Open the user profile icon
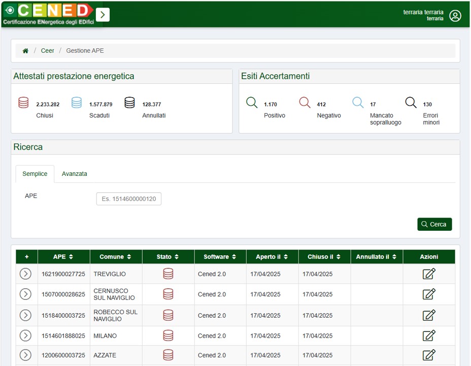Image resolution: width=471 pixels, height=366 pixels. [455, 16]
